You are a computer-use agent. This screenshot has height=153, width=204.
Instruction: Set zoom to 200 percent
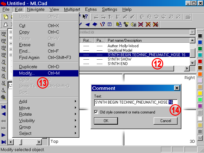[4, 41]
